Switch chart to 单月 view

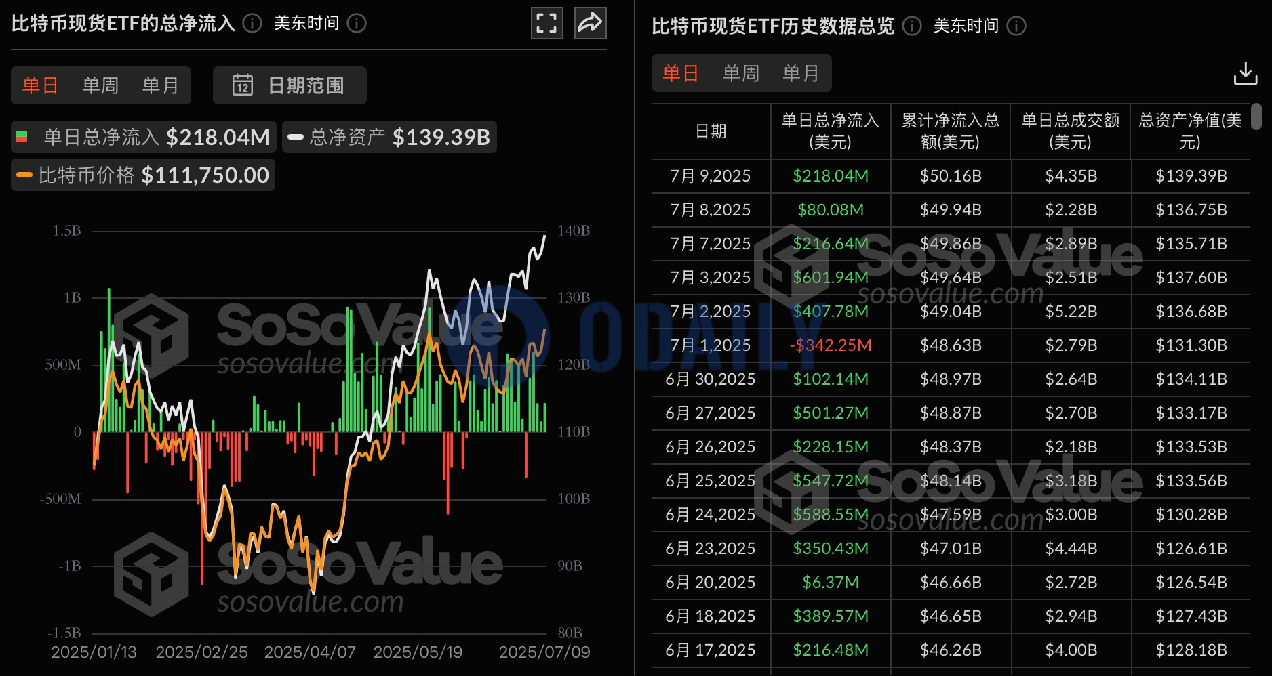pos(161,85)
